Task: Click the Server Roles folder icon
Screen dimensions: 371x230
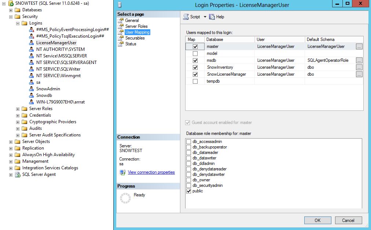Action: coord(24,109)
